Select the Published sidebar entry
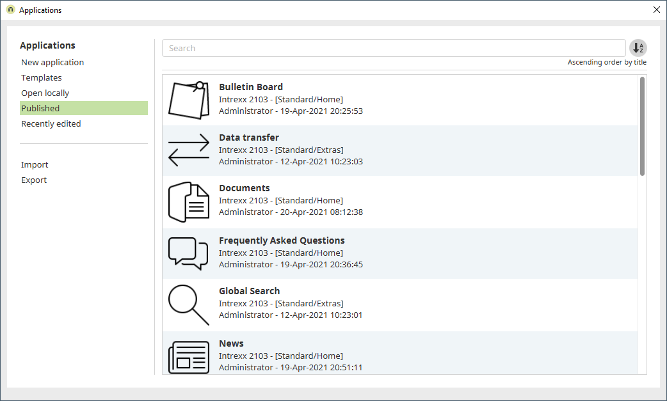Screen dimensions: 667x401 (40, 108)
